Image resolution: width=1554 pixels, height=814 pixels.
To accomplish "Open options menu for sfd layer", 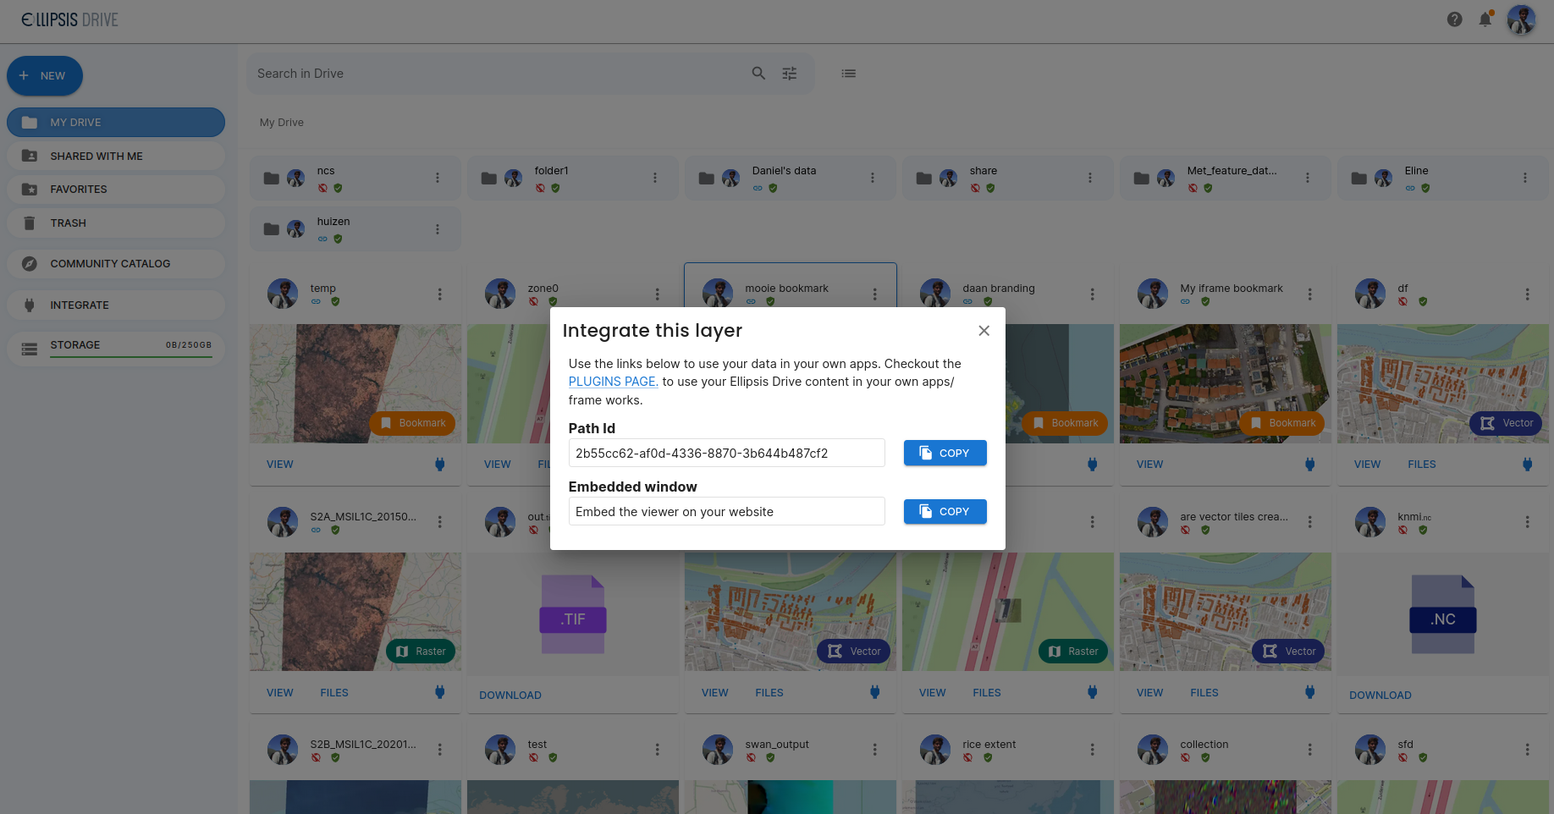I will click(1527, 750).
